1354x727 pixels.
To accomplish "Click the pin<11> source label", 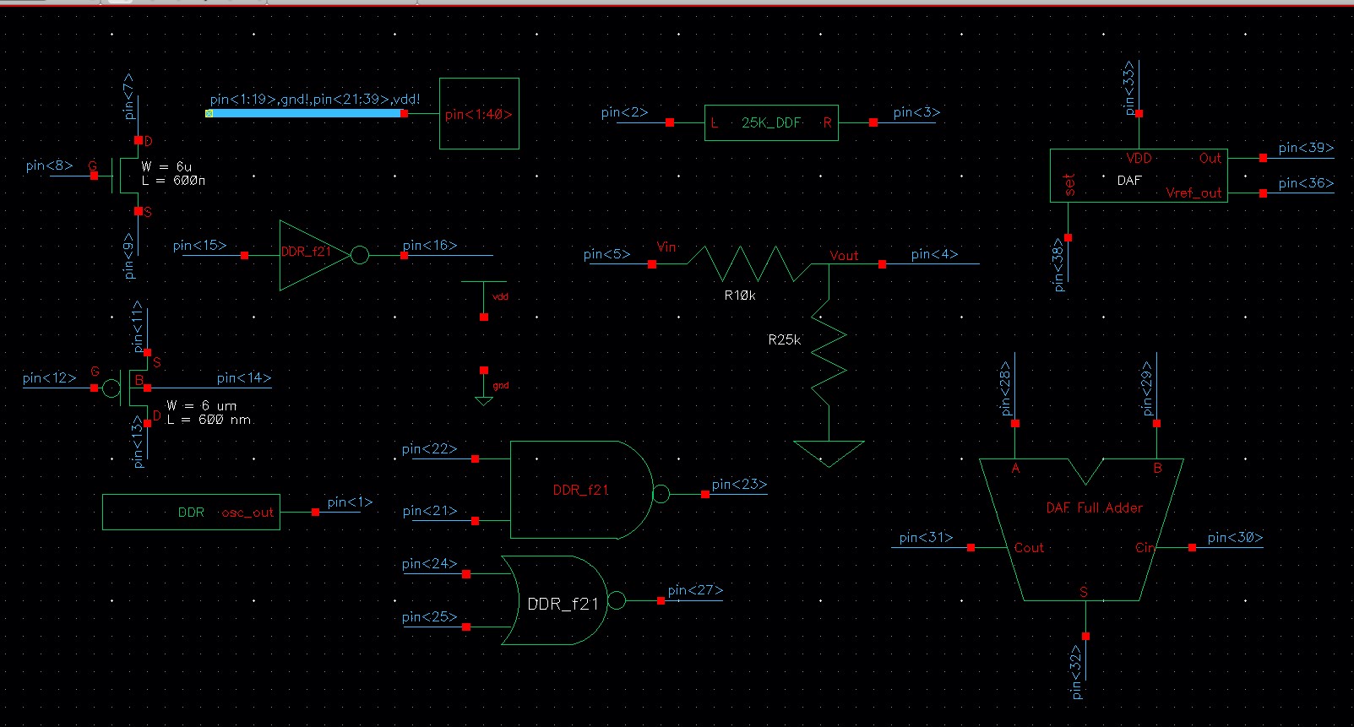I will pos(137,326).
